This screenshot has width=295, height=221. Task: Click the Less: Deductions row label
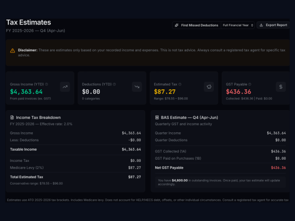coord(24,140)
